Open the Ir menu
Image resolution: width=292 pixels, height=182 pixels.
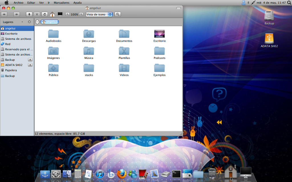(49, 3)
